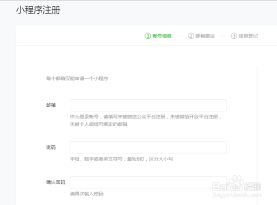Click hint text 请再次输入密码
277x205 pixels.
(86, 194)
